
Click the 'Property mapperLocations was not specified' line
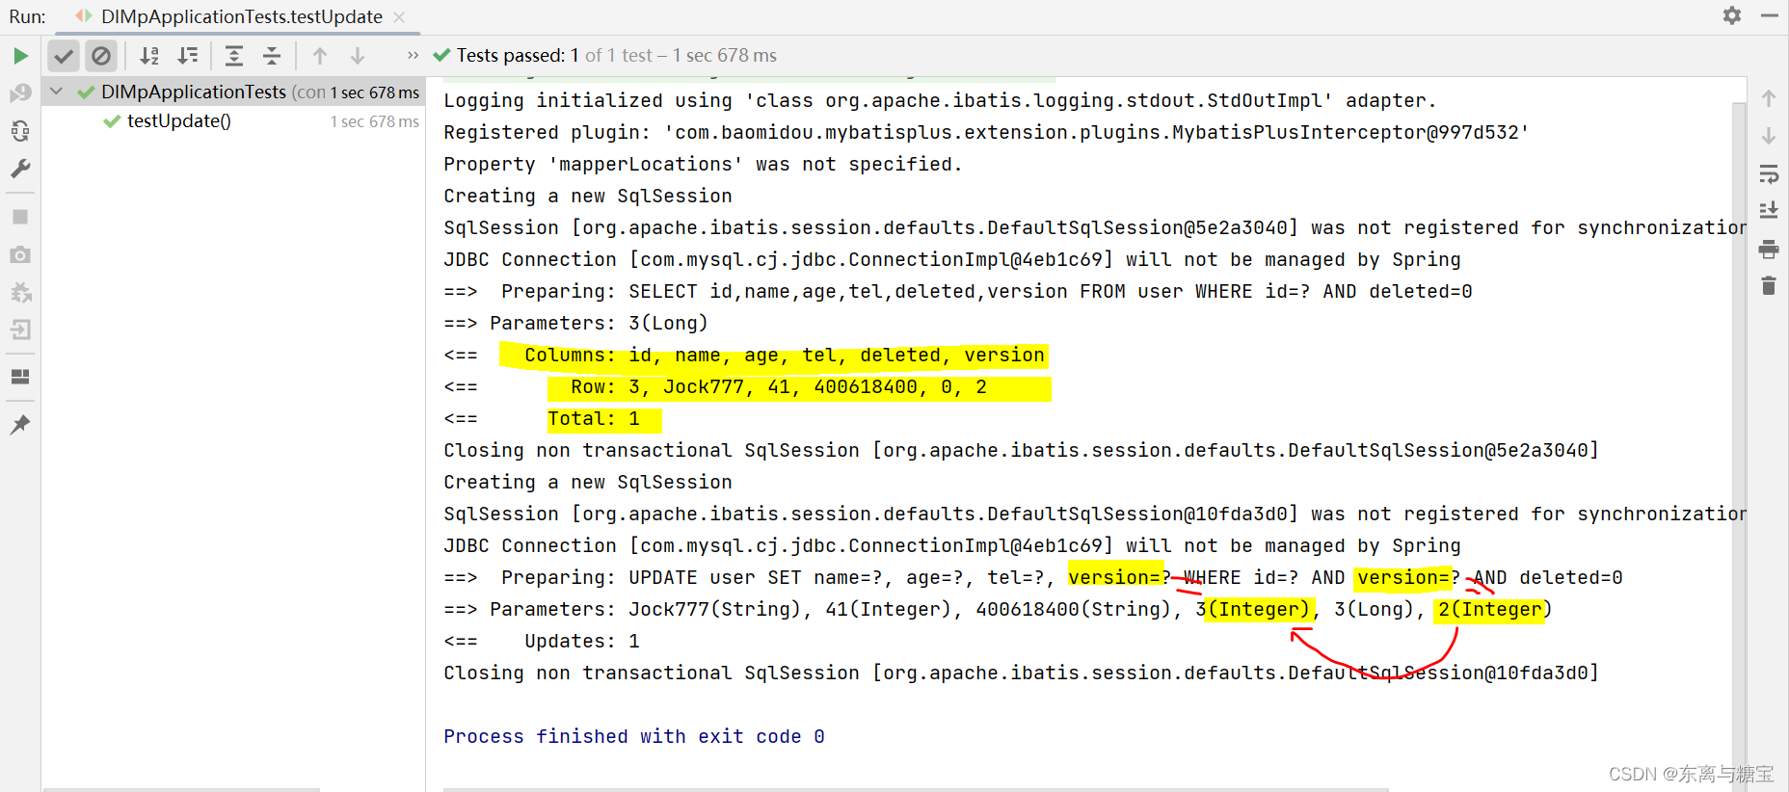click(x=703, y=164)
